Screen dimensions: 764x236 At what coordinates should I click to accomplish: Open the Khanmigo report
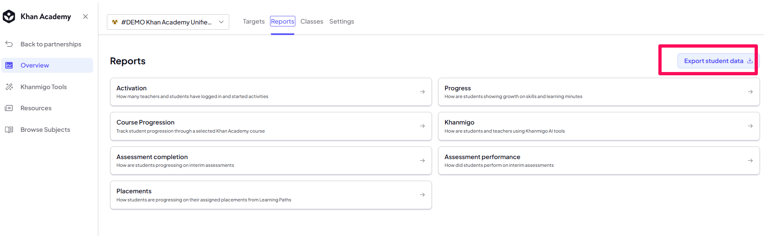point(599,126)
